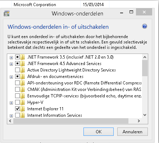Screen dimensions: 159x143
Task: Click the Annuleren button
Action: pyautogui.click(x=132, y=132)
